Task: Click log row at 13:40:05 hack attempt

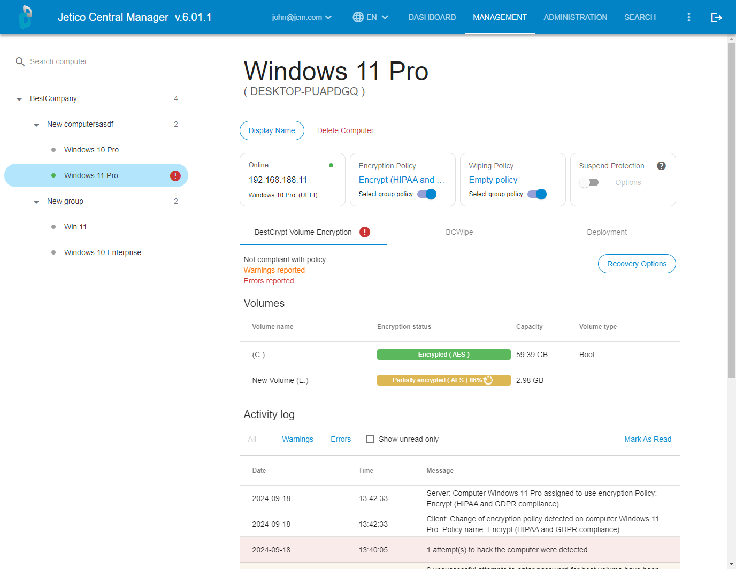Action: 460,550
